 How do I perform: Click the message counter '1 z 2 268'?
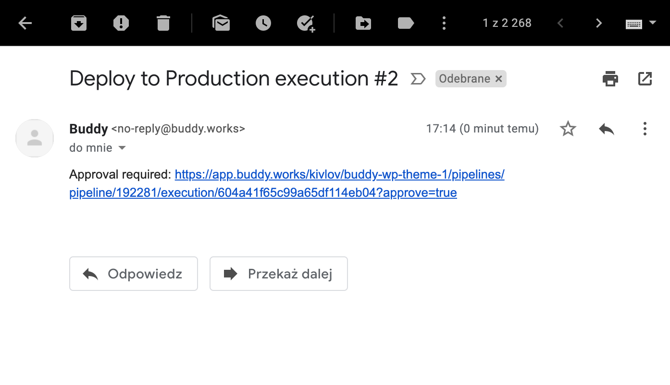[x=507, y=23]
